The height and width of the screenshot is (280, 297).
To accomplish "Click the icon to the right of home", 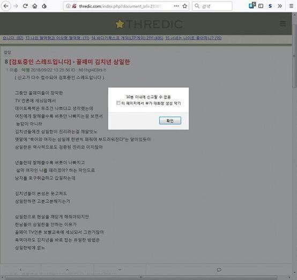I will (44, 6).
